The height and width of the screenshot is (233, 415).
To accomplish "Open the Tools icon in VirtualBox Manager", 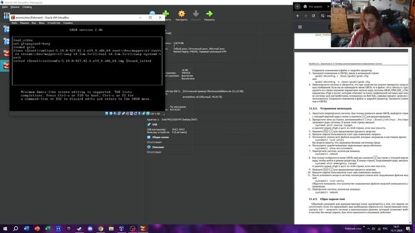I will pyautogui.click(x=6, y=16).
